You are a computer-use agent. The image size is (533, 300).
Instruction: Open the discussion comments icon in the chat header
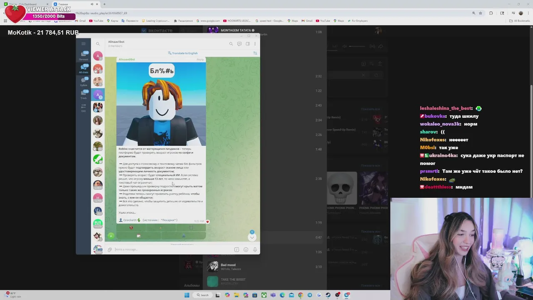point(239,44)
